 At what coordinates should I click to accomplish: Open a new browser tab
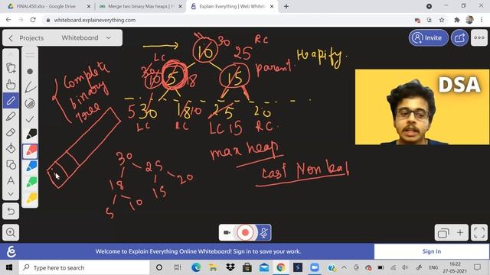(x=286, y=6)
